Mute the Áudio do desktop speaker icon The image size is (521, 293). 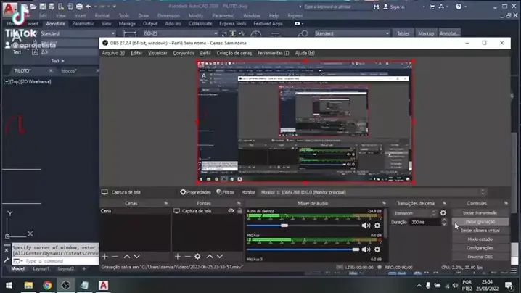tap(366, 226)
